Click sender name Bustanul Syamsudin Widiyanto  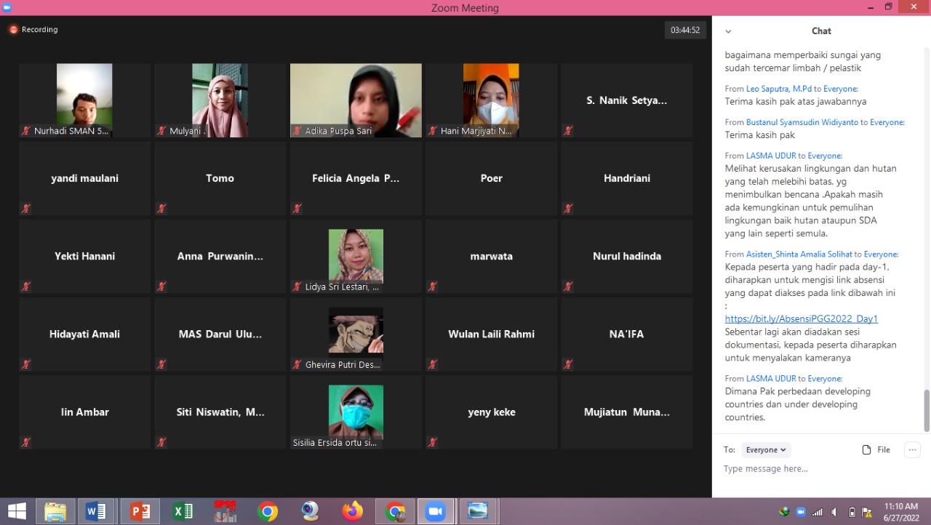[802, 122]
